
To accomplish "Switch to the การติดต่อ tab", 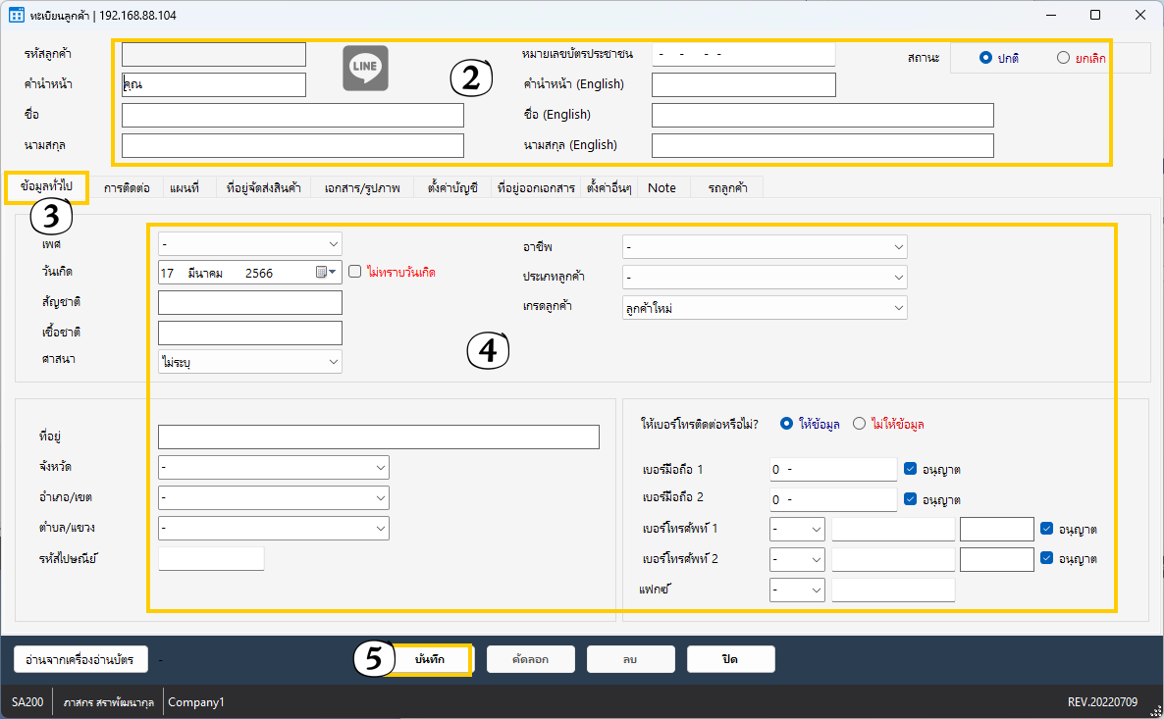I will (126, 187).
